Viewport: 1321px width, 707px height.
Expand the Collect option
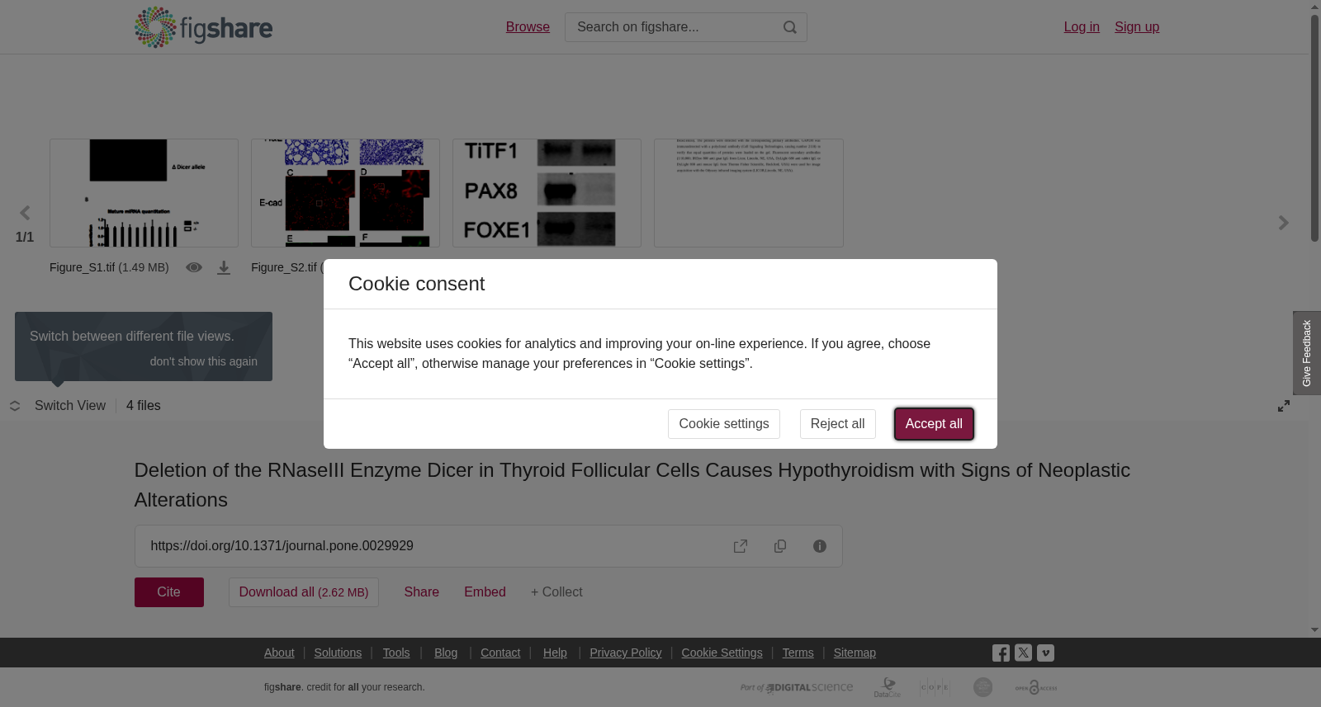point(556,592)
